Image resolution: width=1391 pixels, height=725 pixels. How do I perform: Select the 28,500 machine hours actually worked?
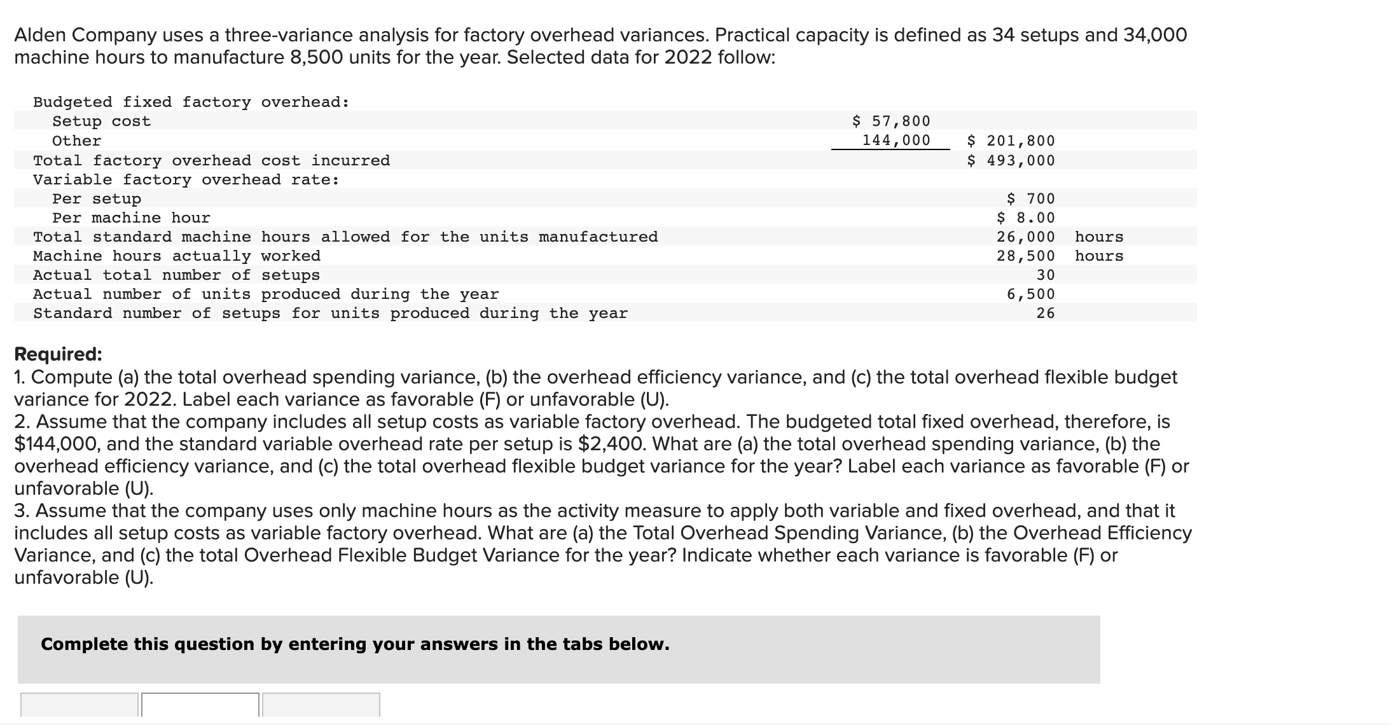coord(1027,256)
